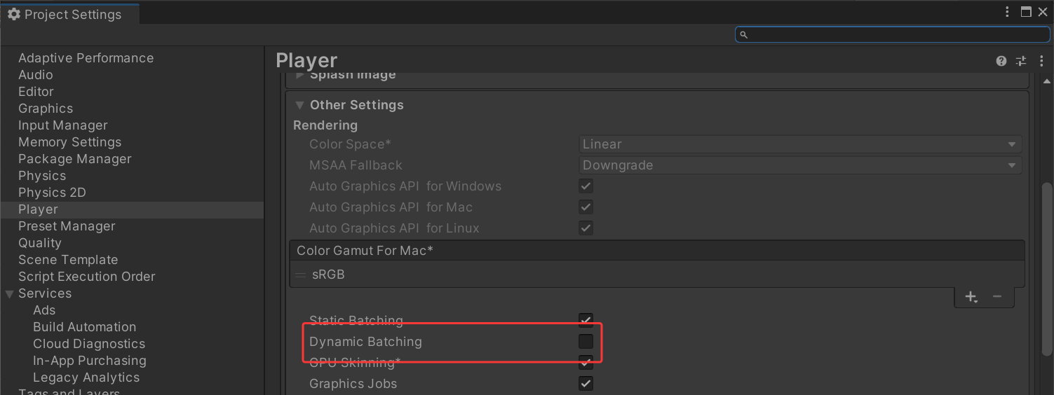Open Build Automation under Services
Image resolution: width=1054 pixels, height=395 pixels.
(x=85, y=327)
